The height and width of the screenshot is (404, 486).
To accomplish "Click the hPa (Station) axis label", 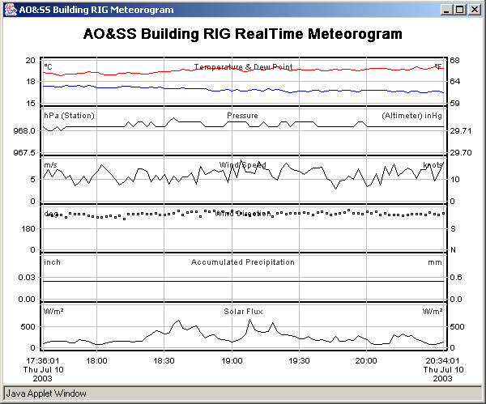I will (x=69, y=116).
